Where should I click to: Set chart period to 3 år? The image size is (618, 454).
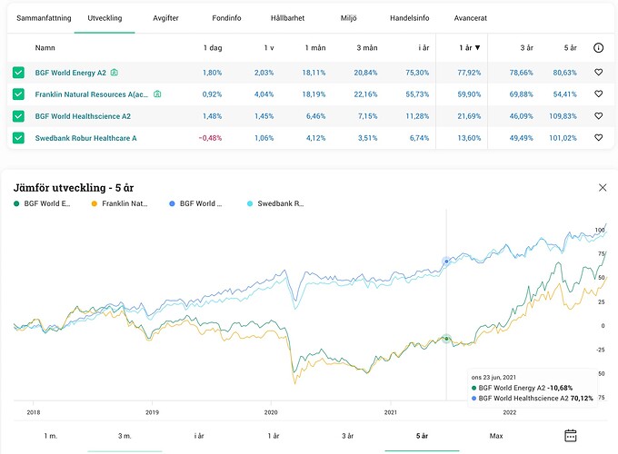(x=347, y=436)
